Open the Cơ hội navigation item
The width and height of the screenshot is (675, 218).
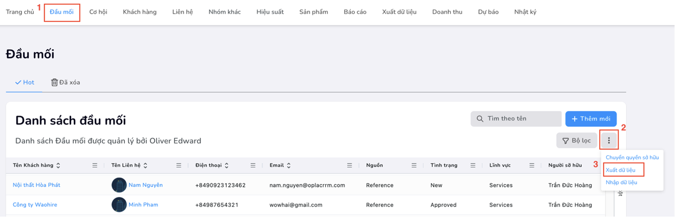(x=98, y=12)
